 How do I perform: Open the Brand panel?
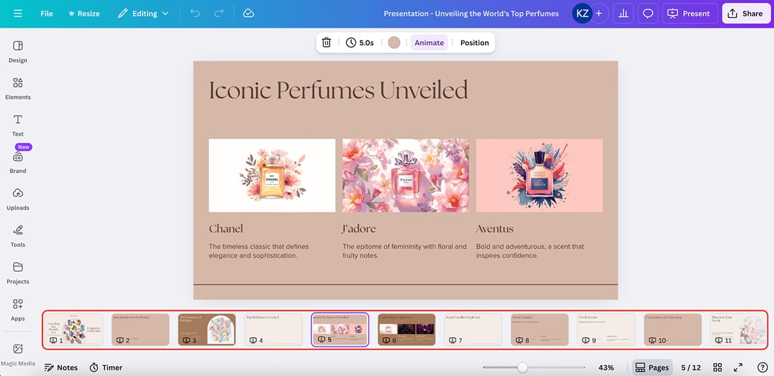[17, 162]
